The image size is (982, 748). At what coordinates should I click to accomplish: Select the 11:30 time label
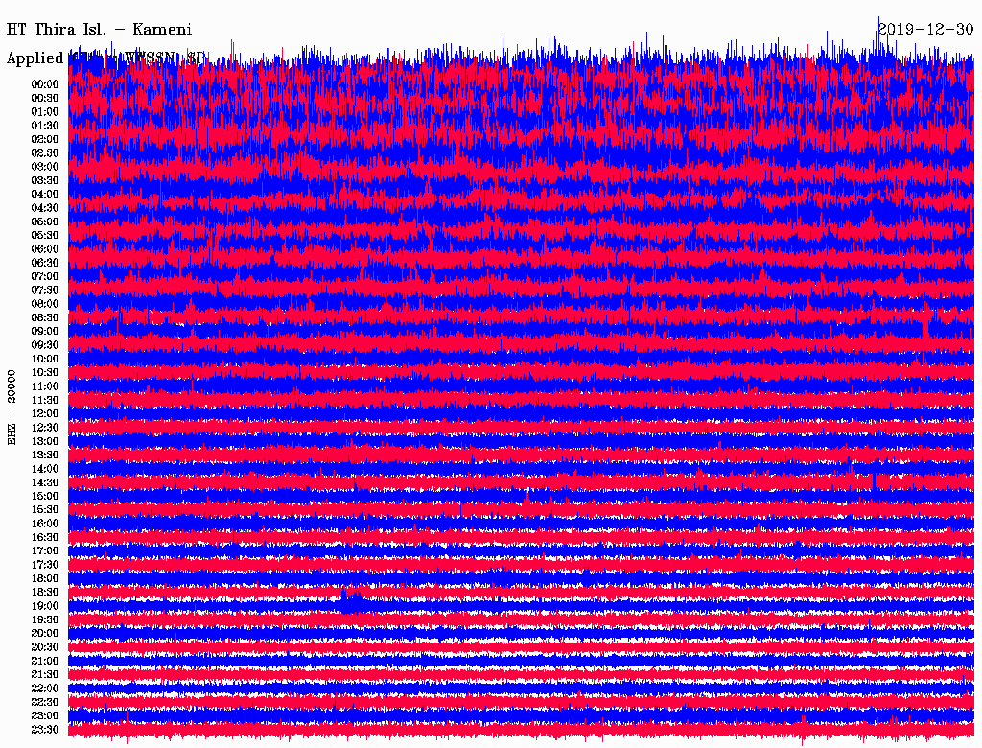click(44, 400)
